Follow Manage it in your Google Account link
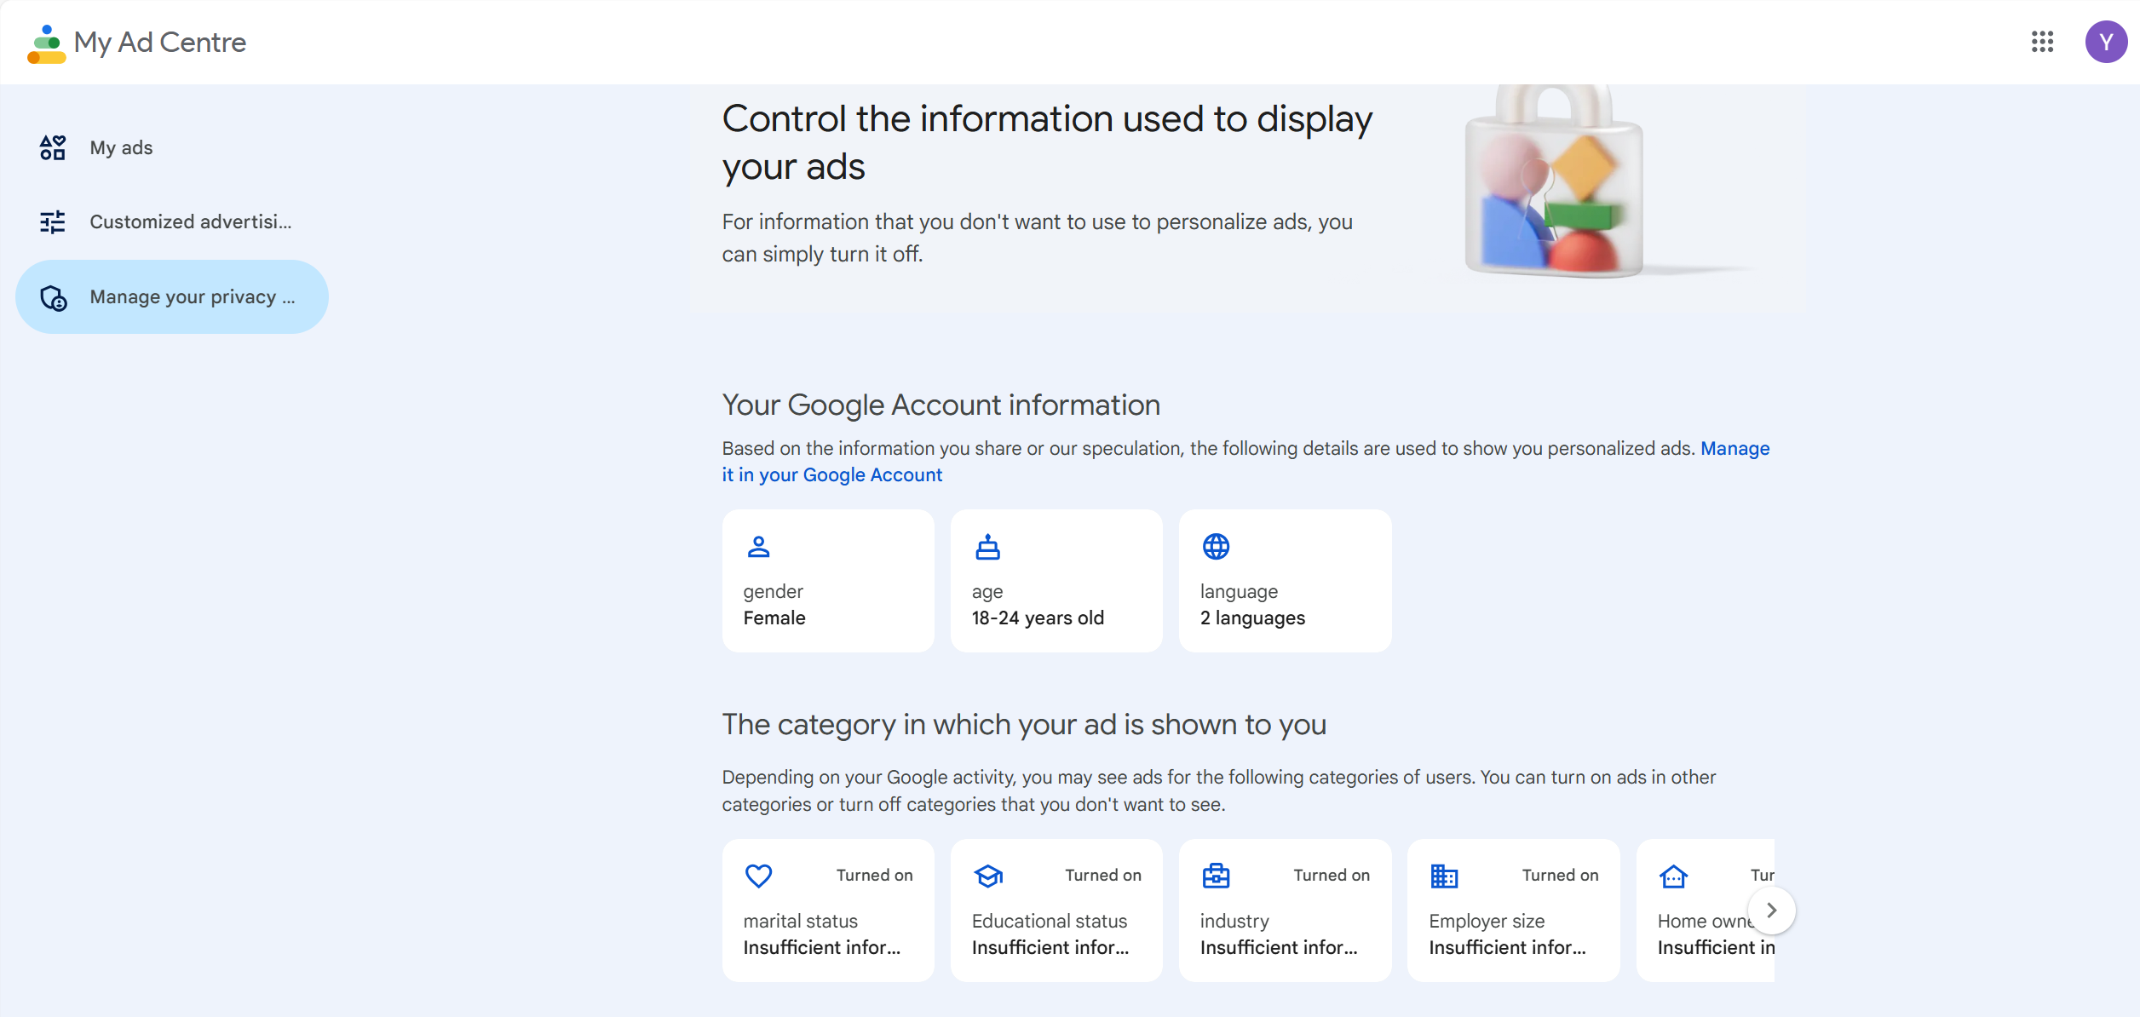 [x=831, y=475]
